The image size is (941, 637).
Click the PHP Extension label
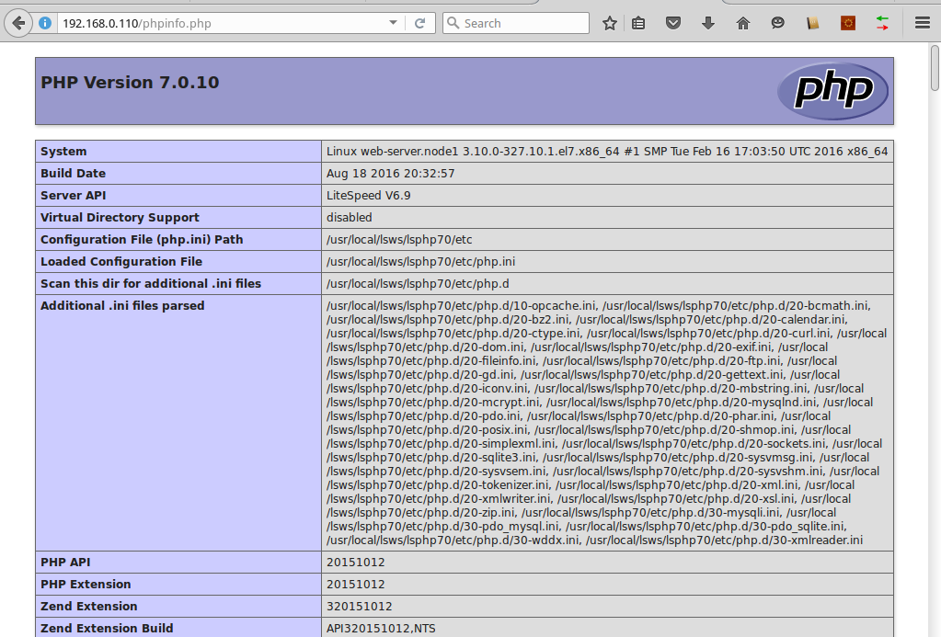click(x=86, y=585)
